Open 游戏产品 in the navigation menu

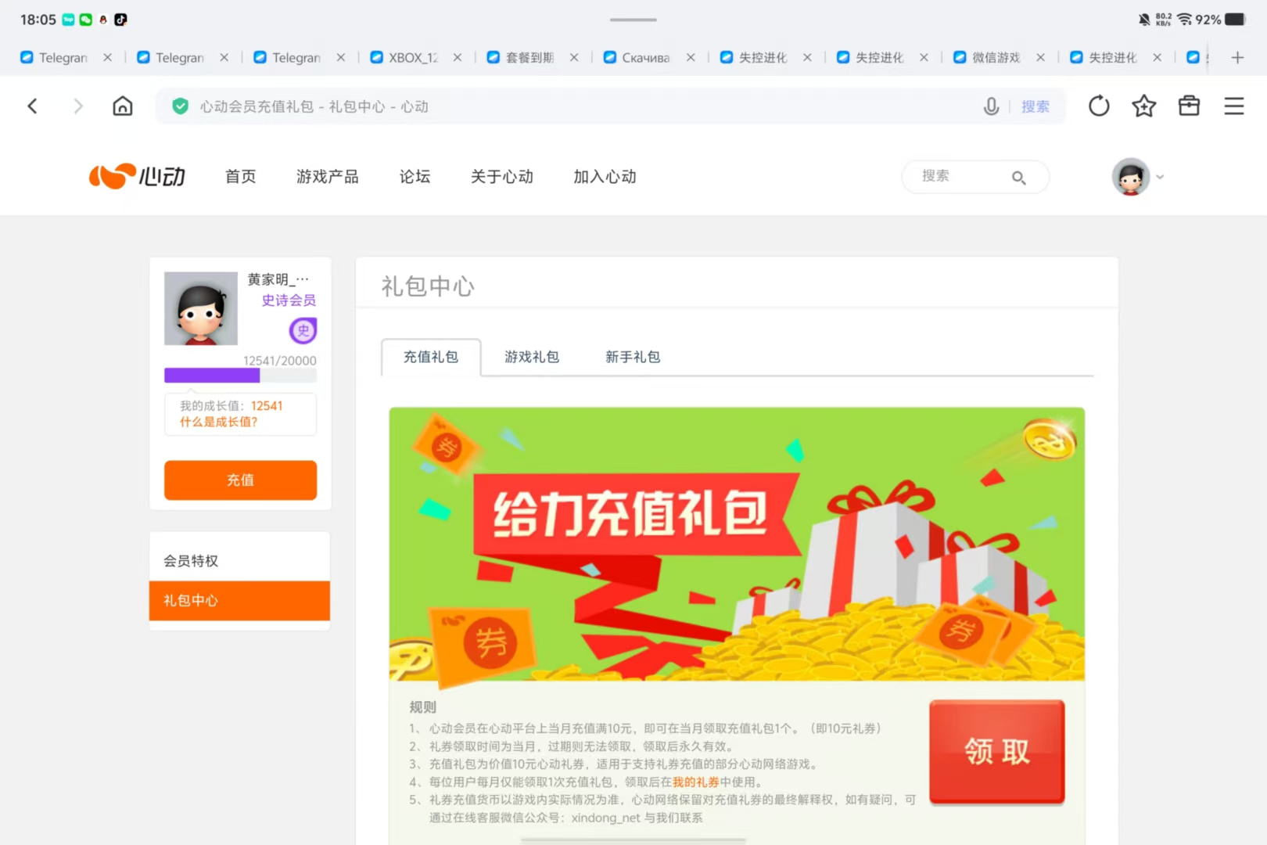coord(327,177)
